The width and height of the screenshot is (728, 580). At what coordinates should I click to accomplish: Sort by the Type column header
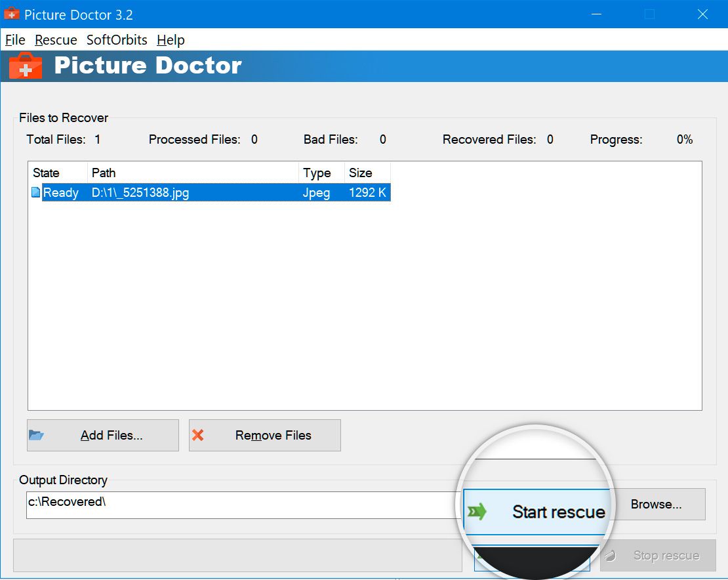(321, 173)
